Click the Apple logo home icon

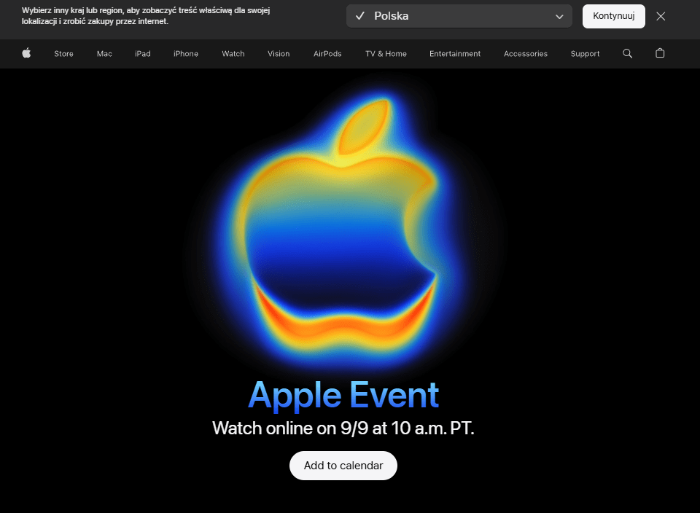[x=26, y=53]
